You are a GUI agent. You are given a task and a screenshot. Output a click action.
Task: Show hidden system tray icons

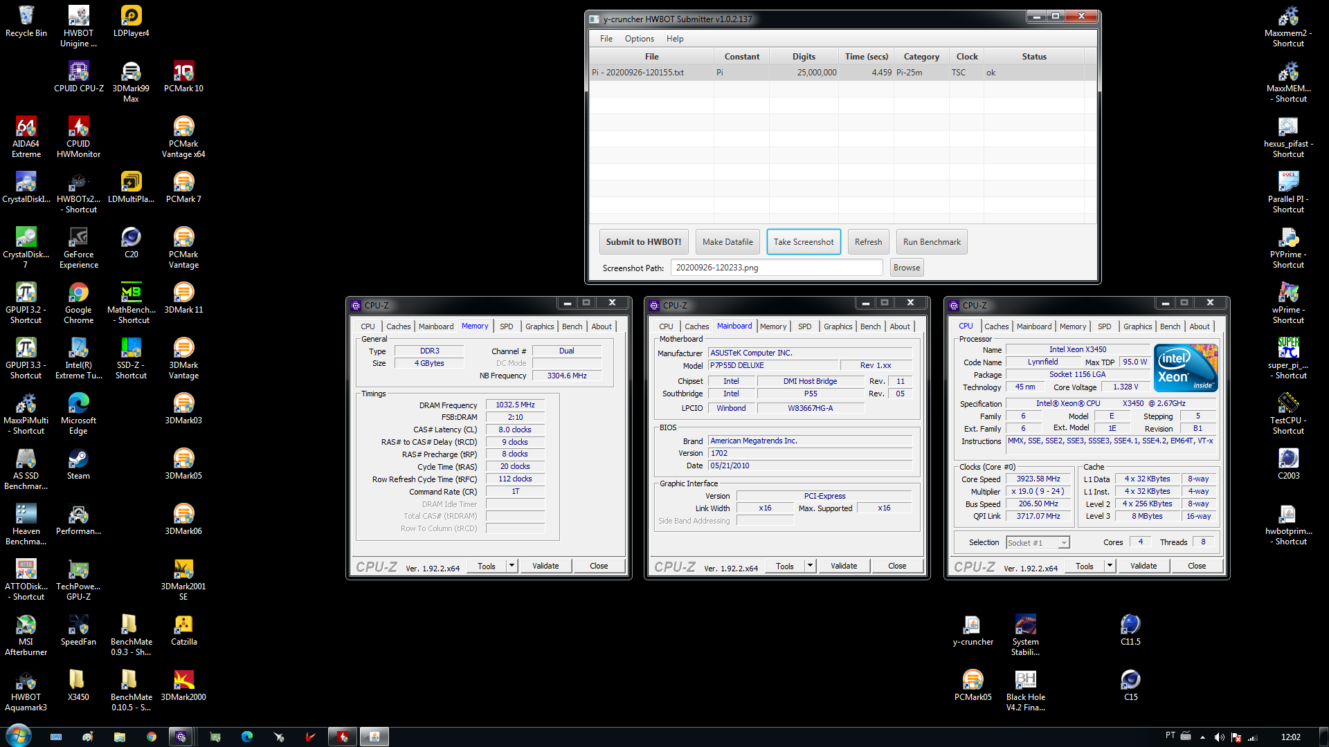click(1202, 737)
